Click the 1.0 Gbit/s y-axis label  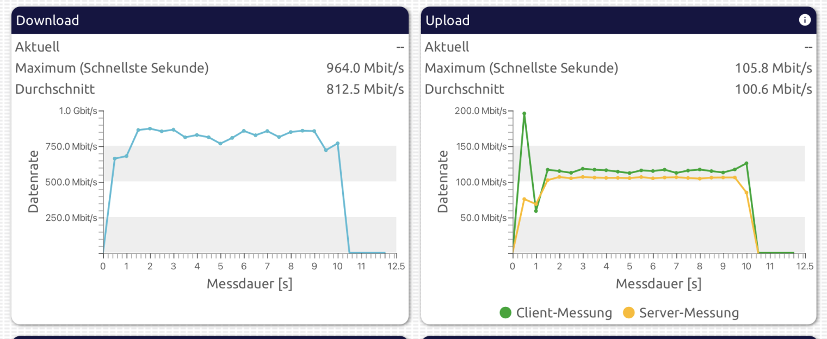78,111
